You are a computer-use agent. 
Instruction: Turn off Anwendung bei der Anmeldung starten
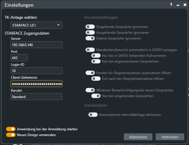click(11, 129)
